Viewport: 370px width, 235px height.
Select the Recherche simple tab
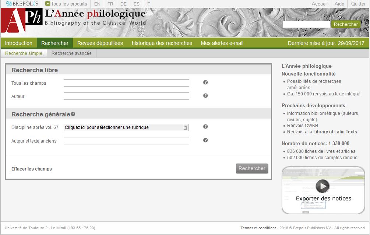(x=24, y=53)
